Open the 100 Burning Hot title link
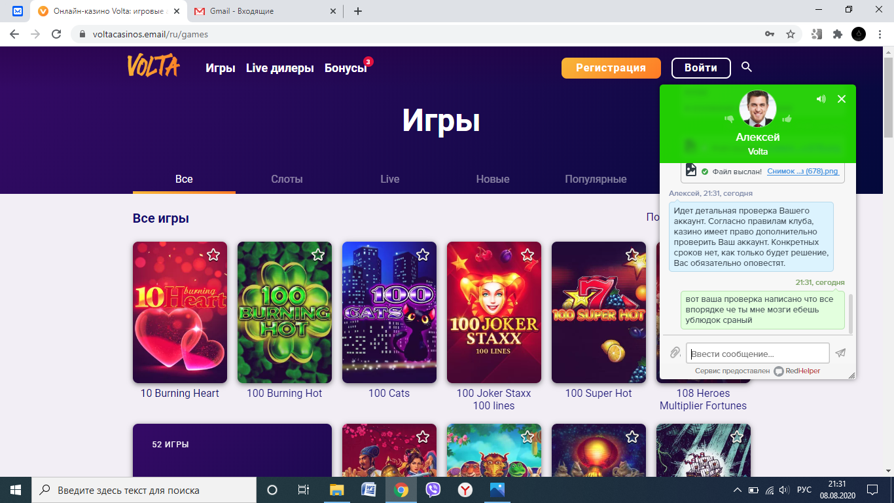This screenshot has height=503, width=894. coord(285,393)
